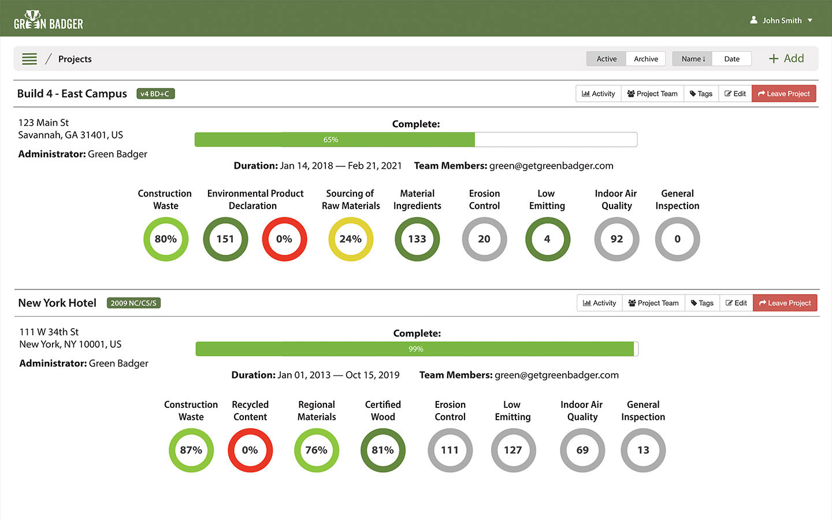Click the 133 Material Ingredients circle
The width and height of the screenshot is (832, 520).
(x=417, y=239)
